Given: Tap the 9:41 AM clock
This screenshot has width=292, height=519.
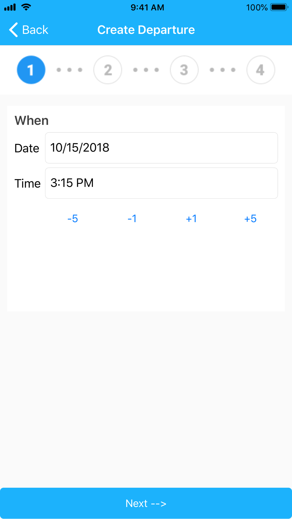Looking at the screenshot, I should [147, 8].
